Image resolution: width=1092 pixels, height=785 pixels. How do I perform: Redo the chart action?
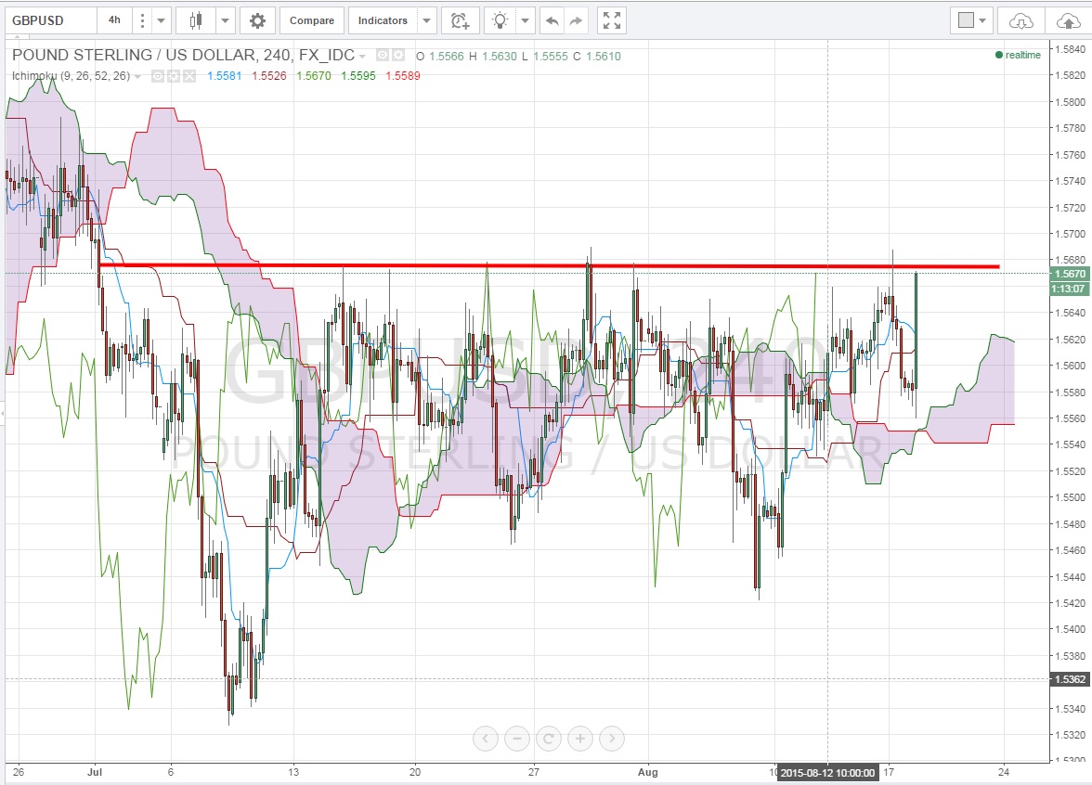(576, 20)
